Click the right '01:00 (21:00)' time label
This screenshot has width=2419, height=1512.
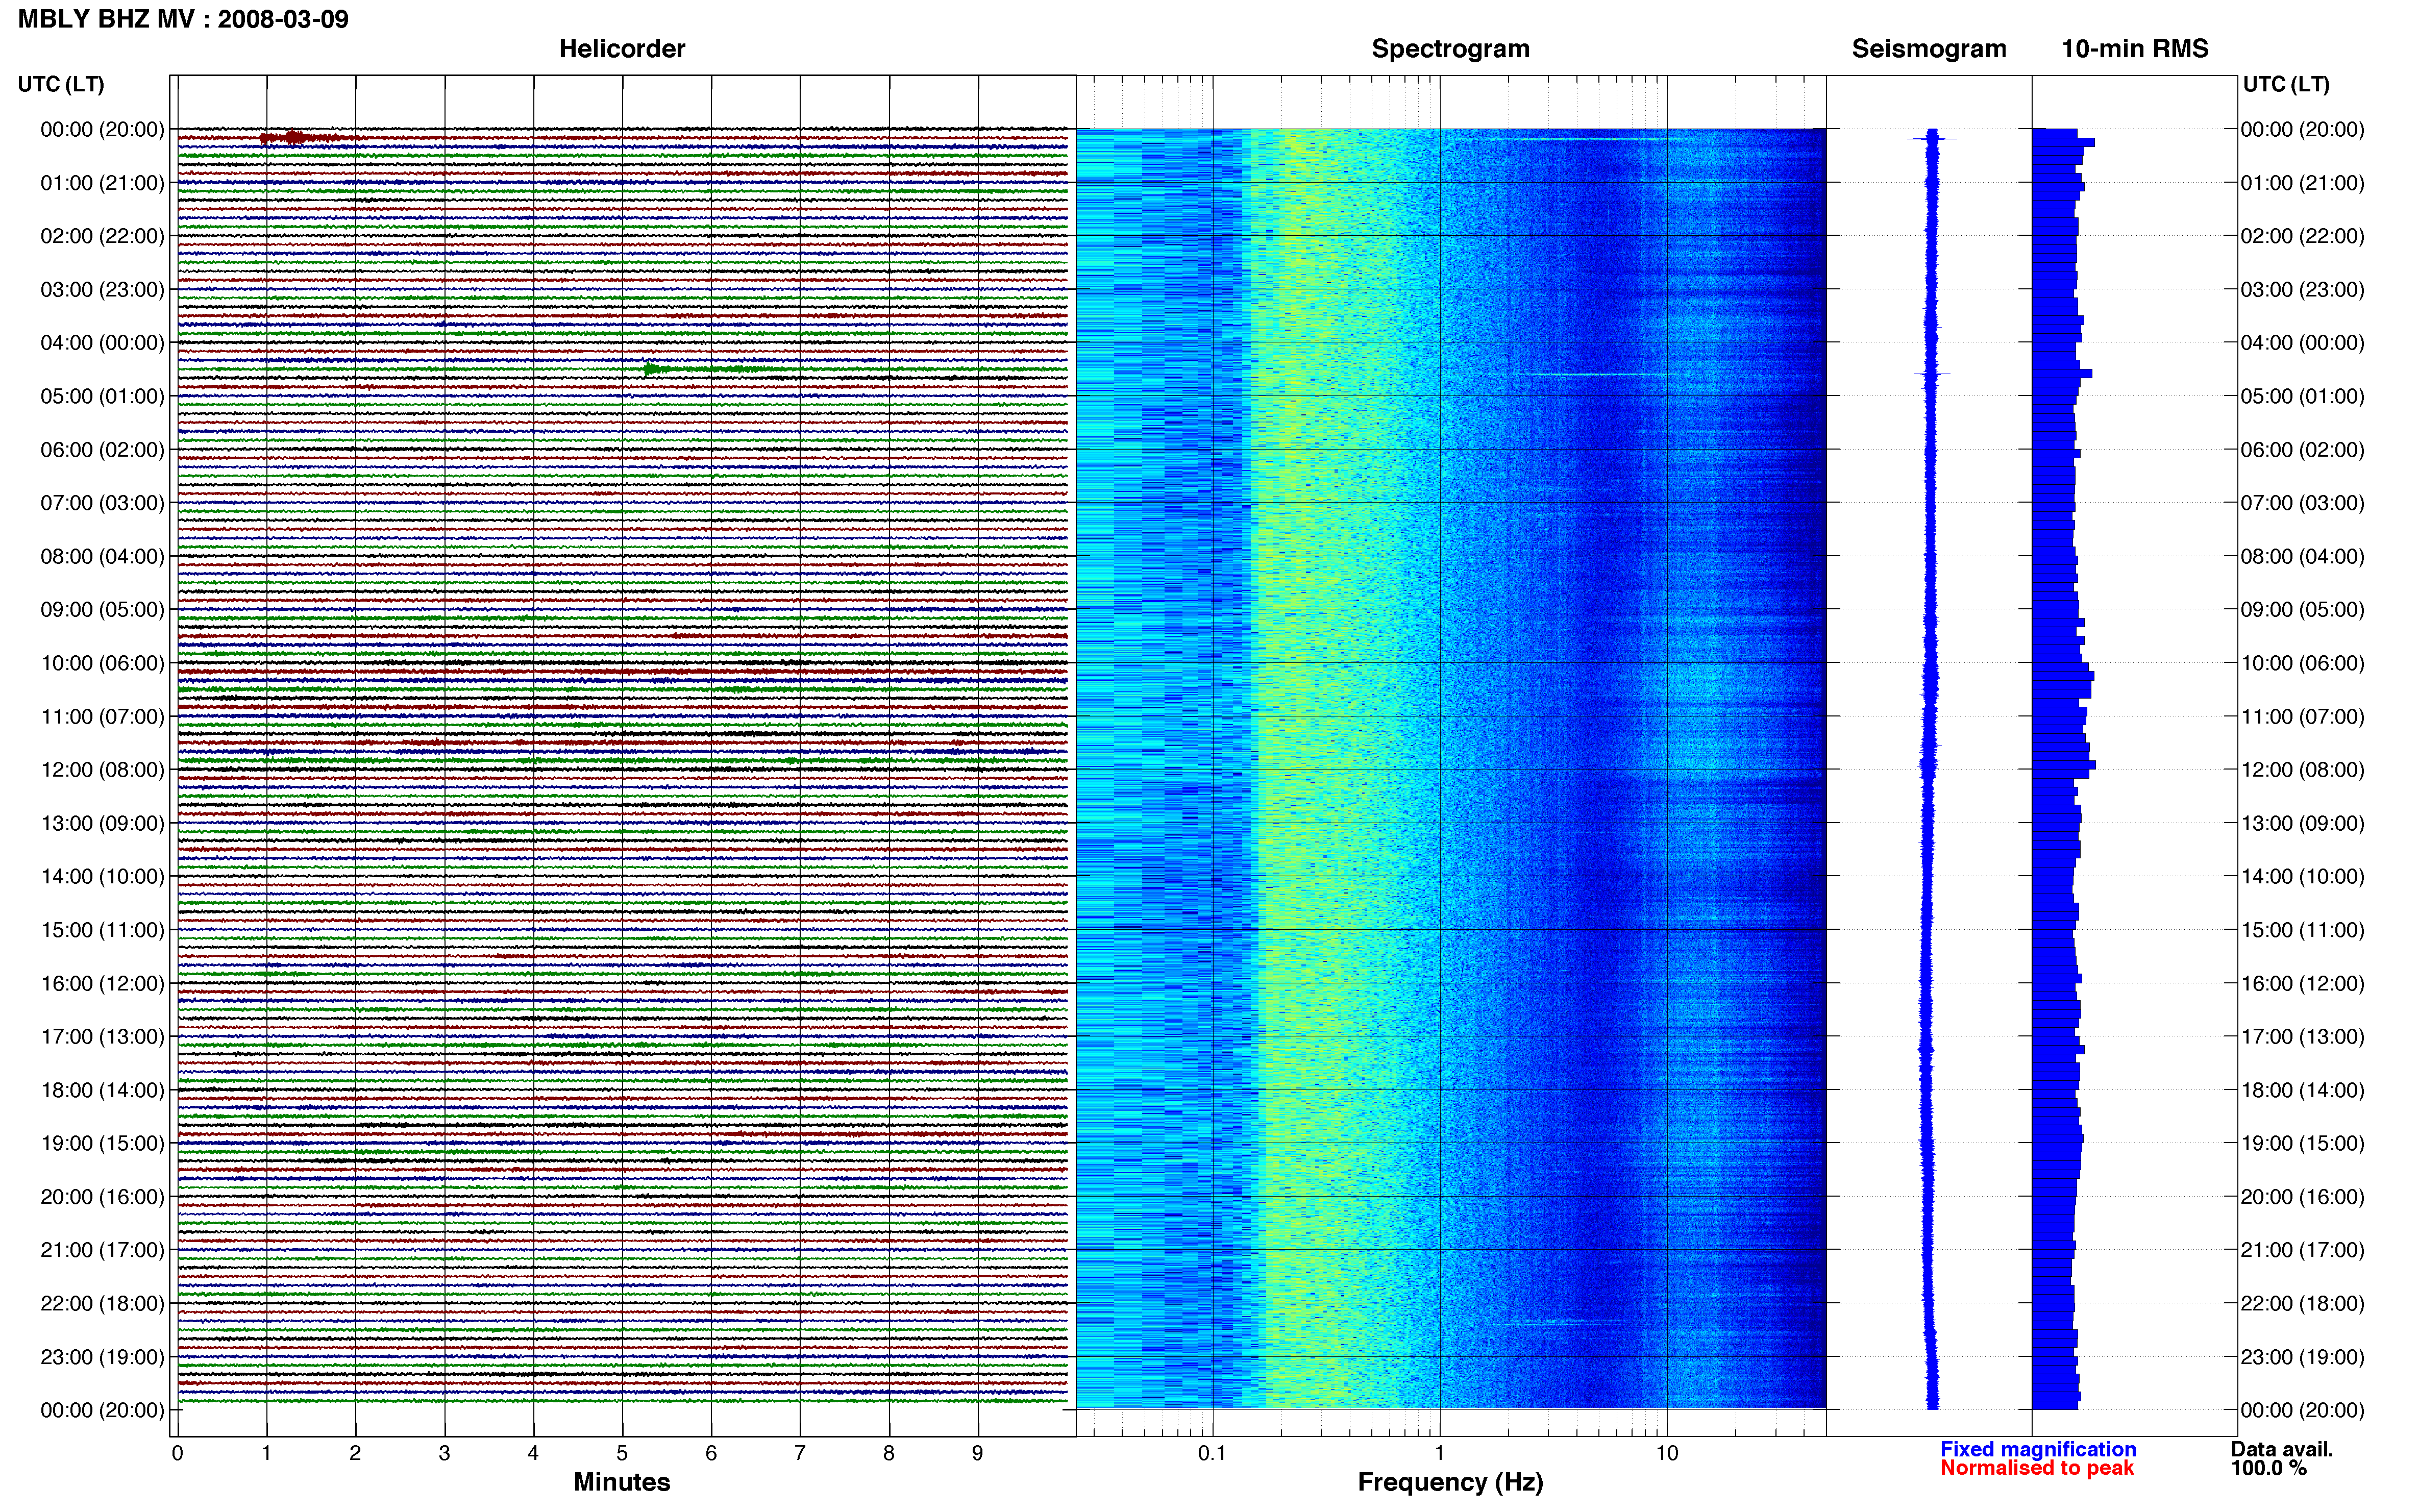[x=2302, y=183]
